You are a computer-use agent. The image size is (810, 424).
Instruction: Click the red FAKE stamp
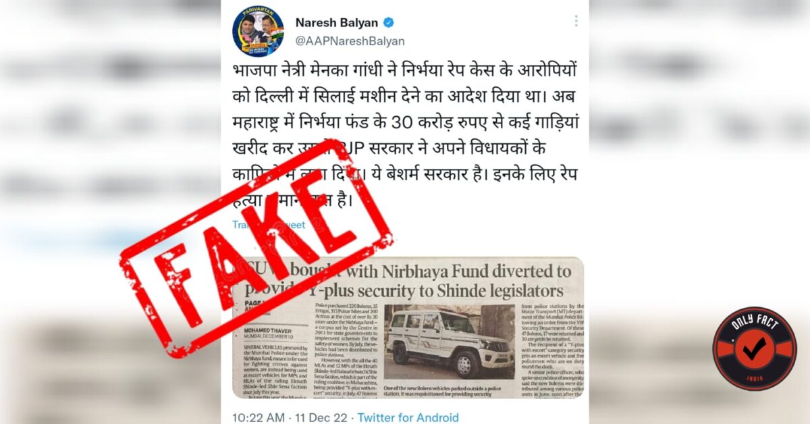pos(255,248)
